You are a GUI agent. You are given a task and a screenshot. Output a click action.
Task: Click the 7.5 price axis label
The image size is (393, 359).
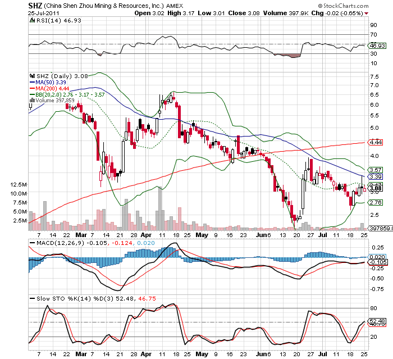click(x=374, y=76)
